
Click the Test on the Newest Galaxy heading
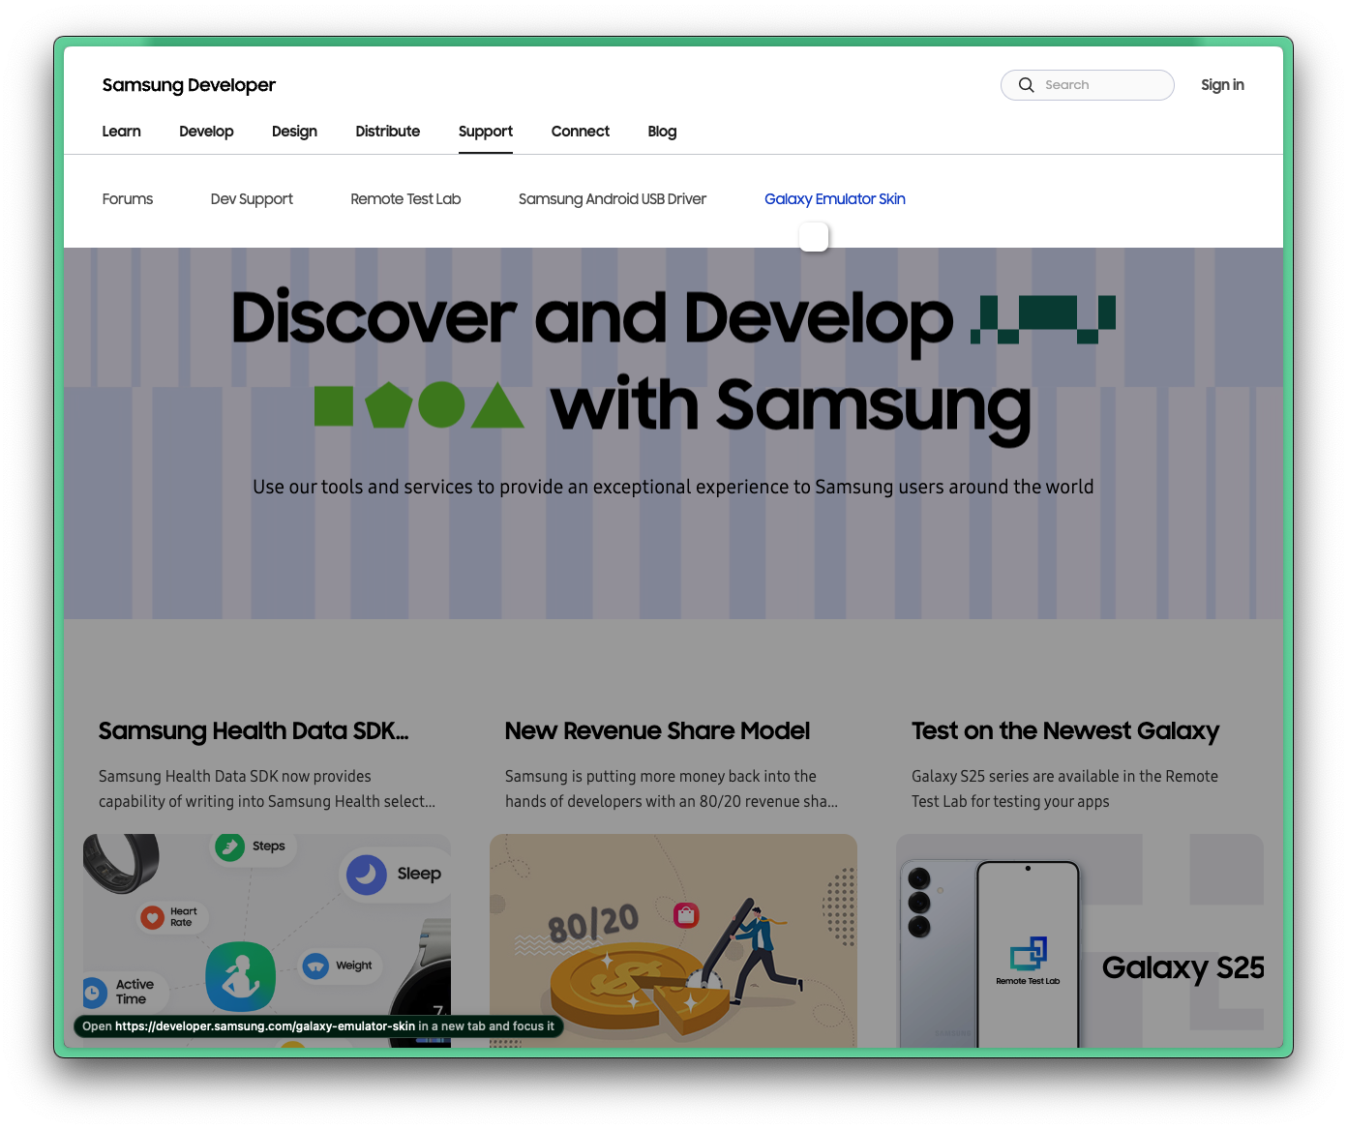pos(1065,731)
